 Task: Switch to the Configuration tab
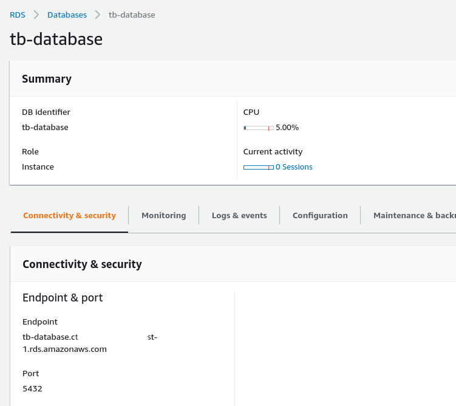click(x=320, y=216)
